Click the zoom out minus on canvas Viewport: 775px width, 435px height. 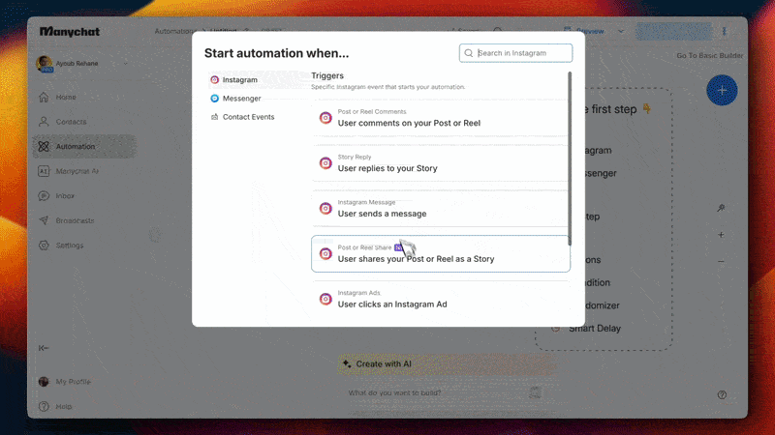click(721, 261)
